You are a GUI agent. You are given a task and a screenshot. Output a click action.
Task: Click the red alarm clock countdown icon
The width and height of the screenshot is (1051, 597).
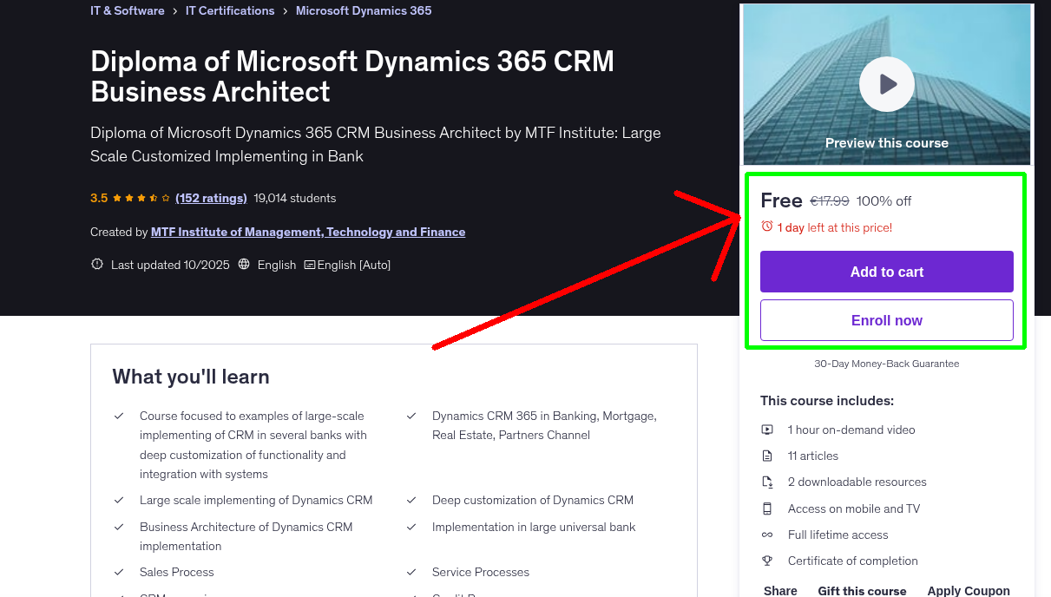765,227
